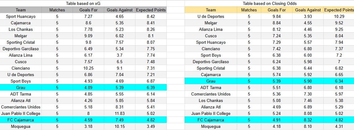Click the Team header in xG table

21,10
